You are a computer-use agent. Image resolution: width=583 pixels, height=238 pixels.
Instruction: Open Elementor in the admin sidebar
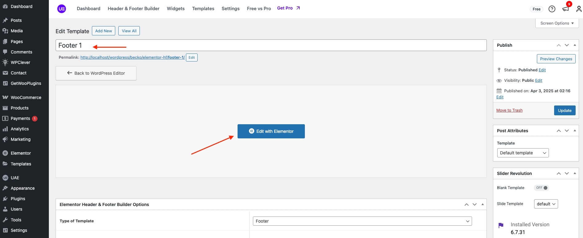[21, 153]
